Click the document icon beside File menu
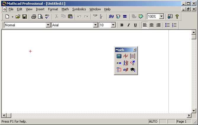 pos(5,9)
